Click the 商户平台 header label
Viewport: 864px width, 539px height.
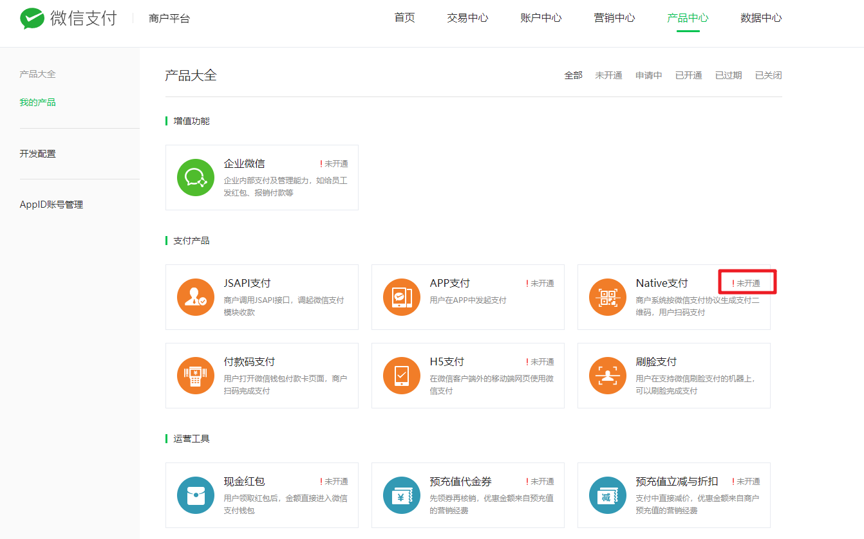(169, 19)
